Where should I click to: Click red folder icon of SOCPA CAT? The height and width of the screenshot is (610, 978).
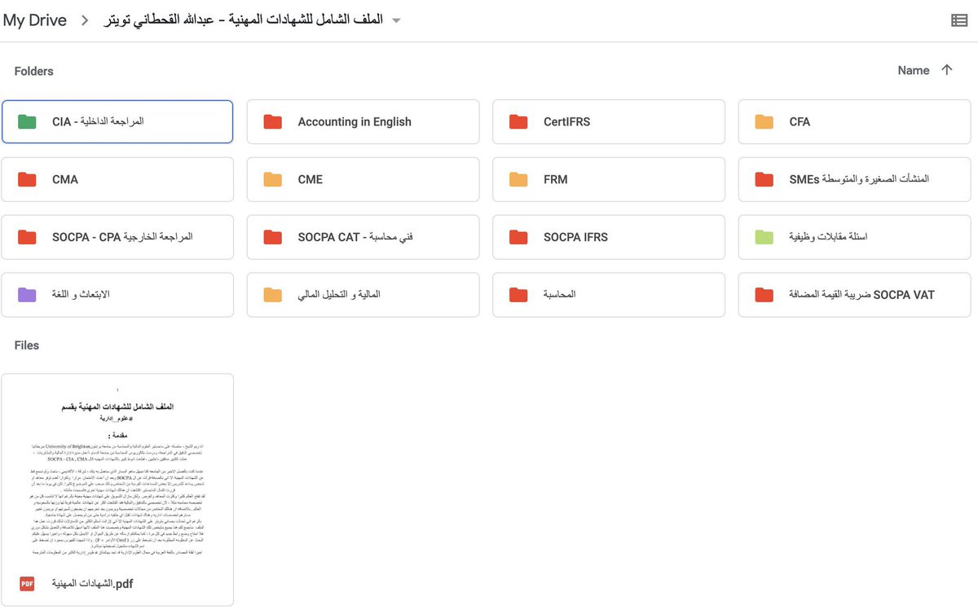272,237
